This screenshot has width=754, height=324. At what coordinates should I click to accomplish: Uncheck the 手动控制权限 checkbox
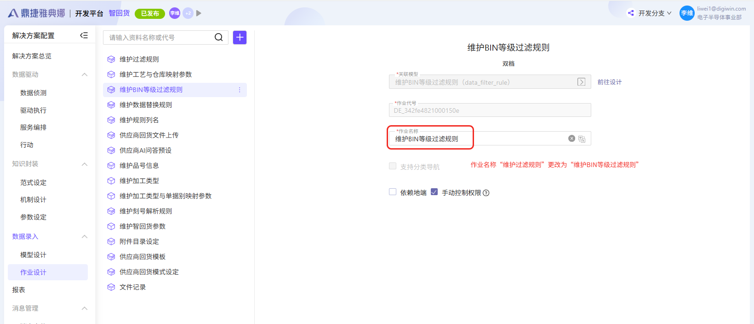coord(434,192)
